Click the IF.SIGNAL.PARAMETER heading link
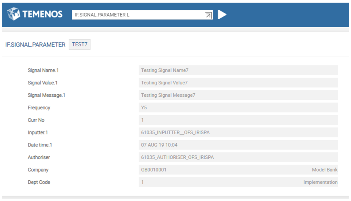Viewport: 351px width, 201px height. (35, 45)
